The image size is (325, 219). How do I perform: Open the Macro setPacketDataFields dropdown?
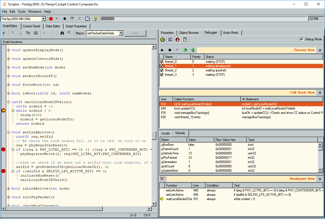pyautogui.click(x=121, y=33)
